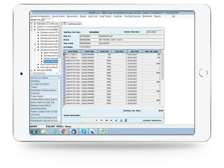Screen dimensions: 224x168
Task: Click cell with asset code 0130117000006
Action: 89,55
